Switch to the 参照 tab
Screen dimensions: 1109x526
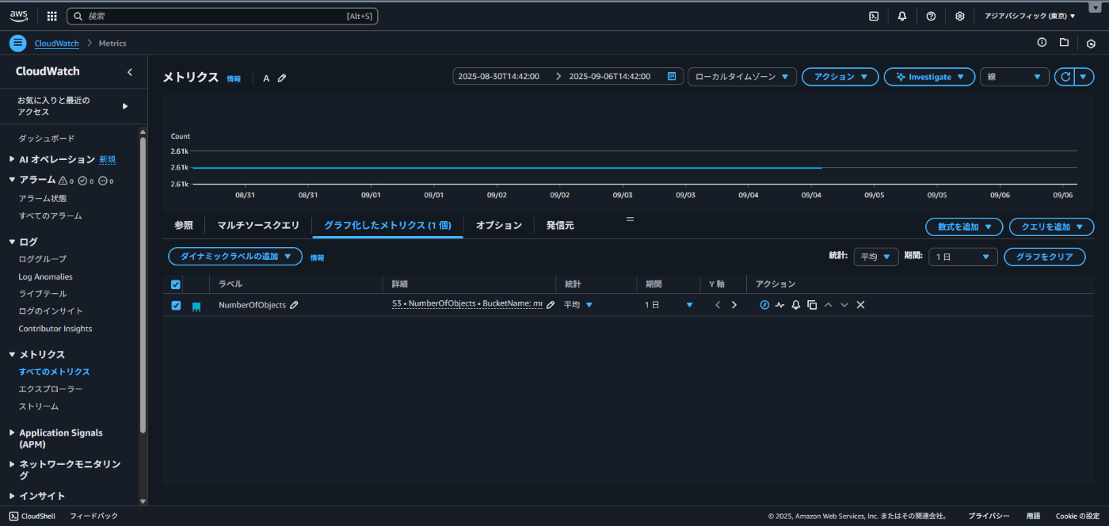click(184, 226)
